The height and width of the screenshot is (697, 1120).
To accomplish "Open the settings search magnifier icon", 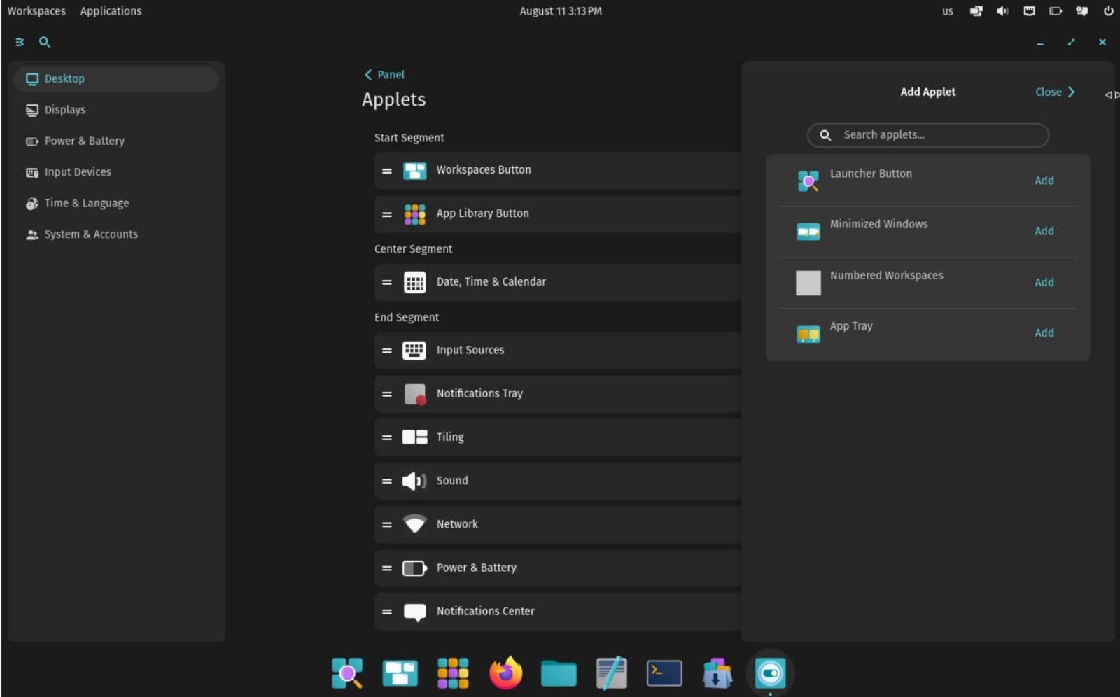I will click(45, 42).
